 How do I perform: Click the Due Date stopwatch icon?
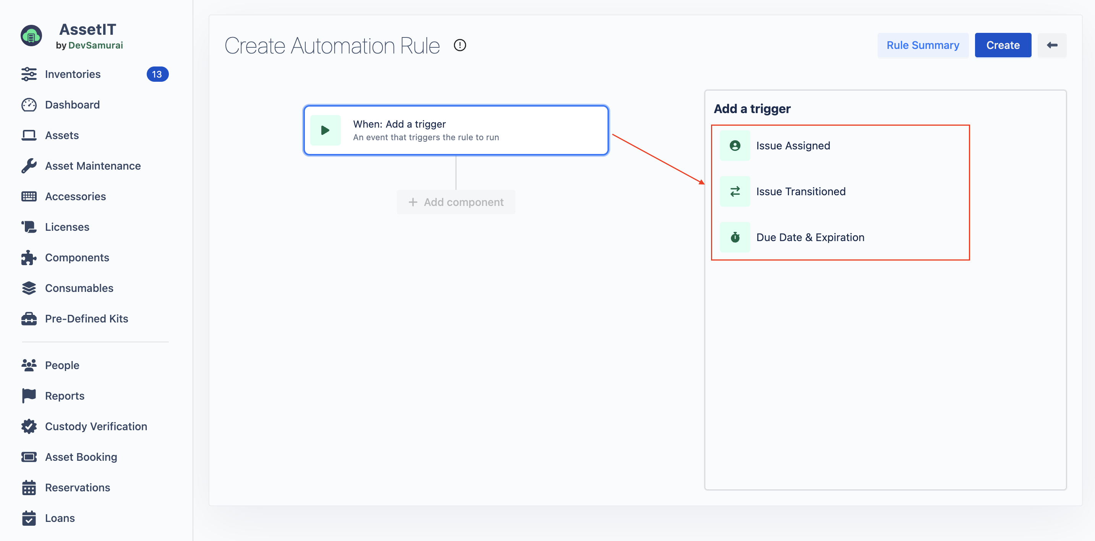pos(735,237)
